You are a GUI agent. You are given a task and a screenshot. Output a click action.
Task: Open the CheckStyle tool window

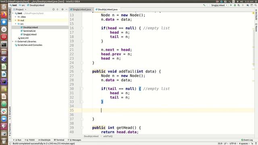[x=44, y=140]
